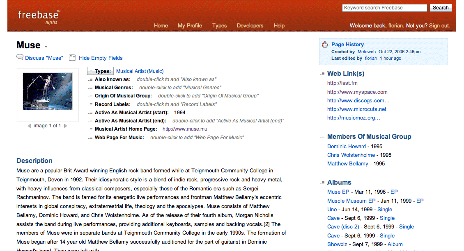Image resolution: width=464 pixels, height=251 pixels.
Task: Click the Page History clock icon
Action: click(x=325, y=45)
